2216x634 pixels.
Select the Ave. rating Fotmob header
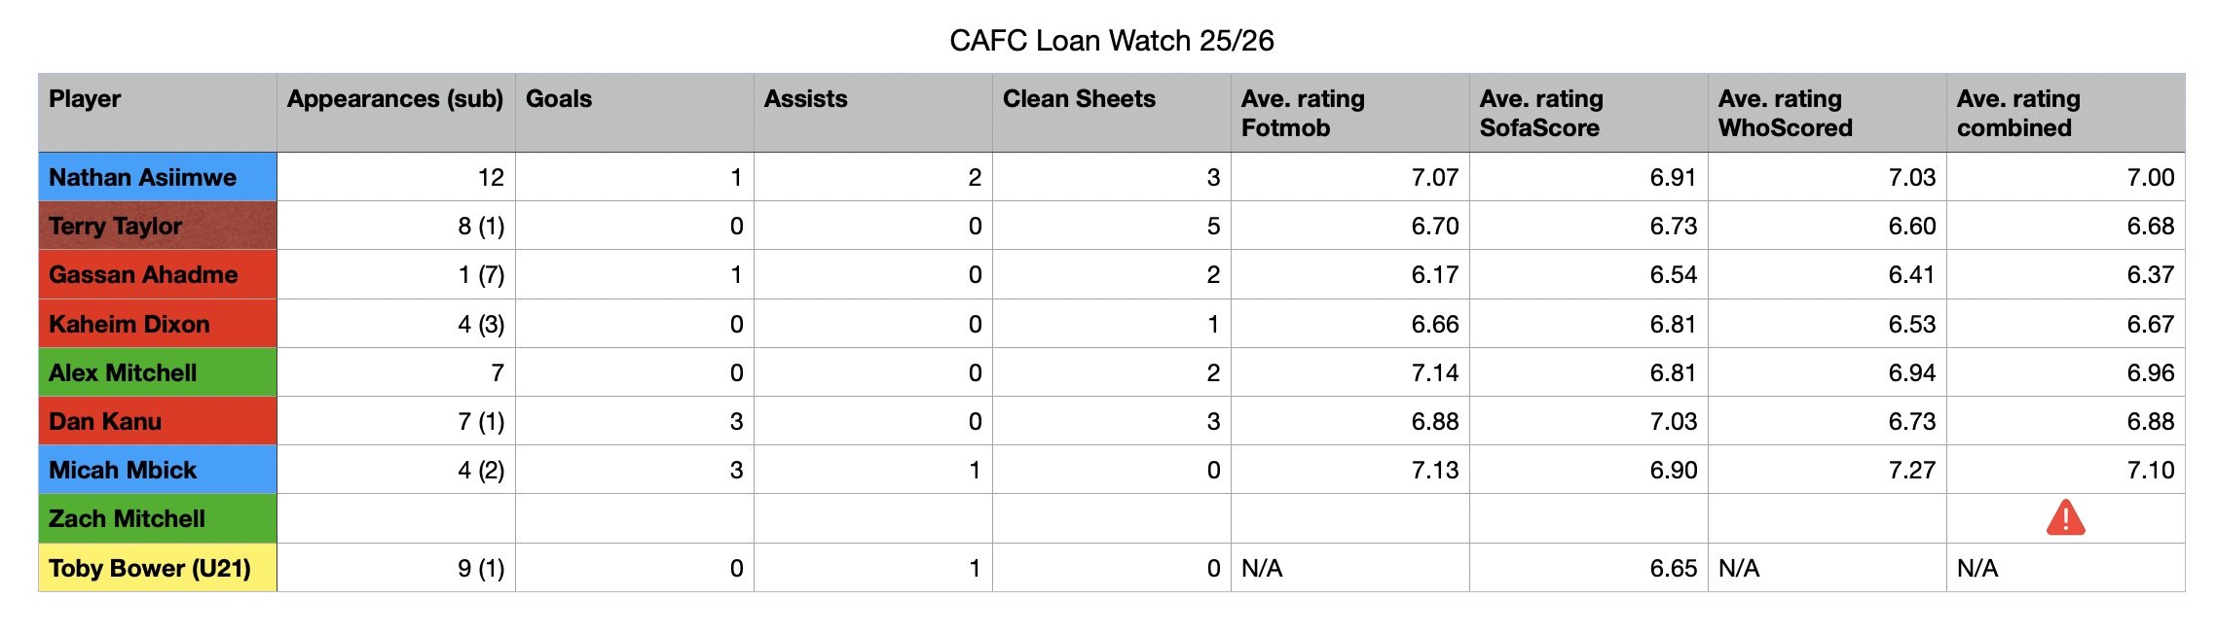1350,113
